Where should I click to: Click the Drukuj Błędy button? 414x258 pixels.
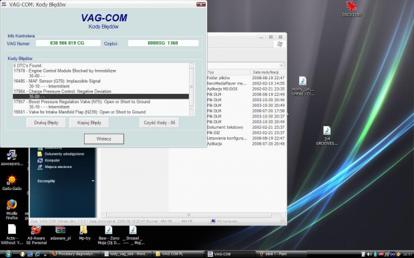click(46, 123)
